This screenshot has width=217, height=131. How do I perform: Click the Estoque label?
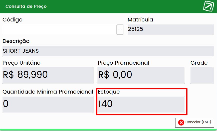pos(109,92)
